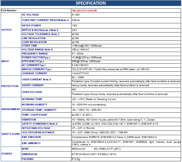Click the RATED POWER label
This screenshot has width=182, height=162.
(x=31, y=26)
